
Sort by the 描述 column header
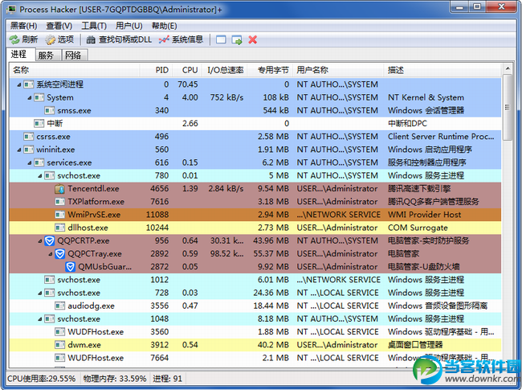pos(442,70)
